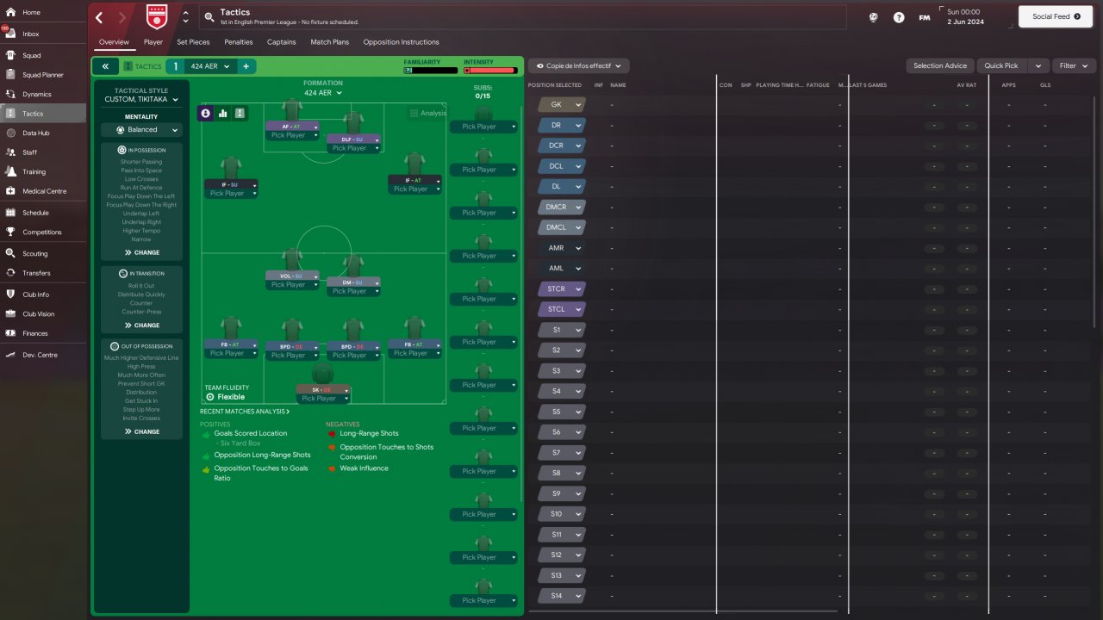Image resolution: width=1103 pixels, height=620 pixels.
Task: Select the player view pitch icon
Action: tap(206, 113)
